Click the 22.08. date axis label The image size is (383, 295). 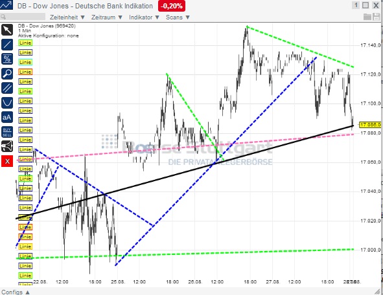pyautogui.click(x=40, y=282)
